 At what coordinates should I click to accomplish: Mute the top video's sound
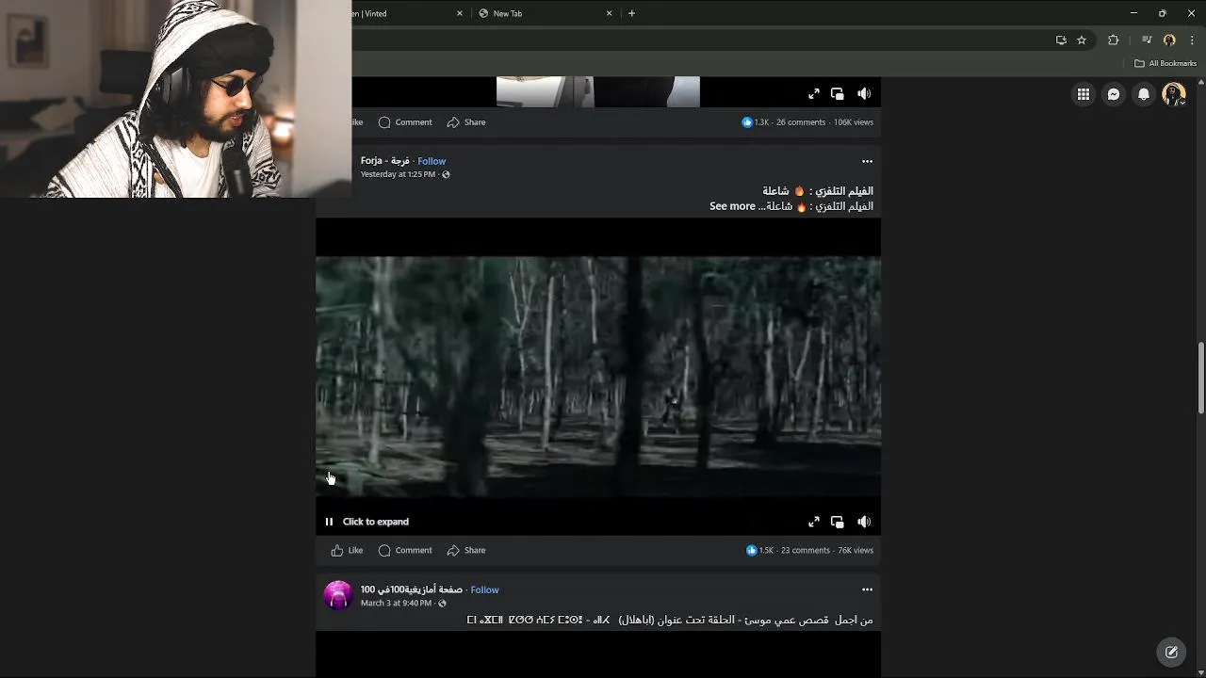[x=864, y=93]
